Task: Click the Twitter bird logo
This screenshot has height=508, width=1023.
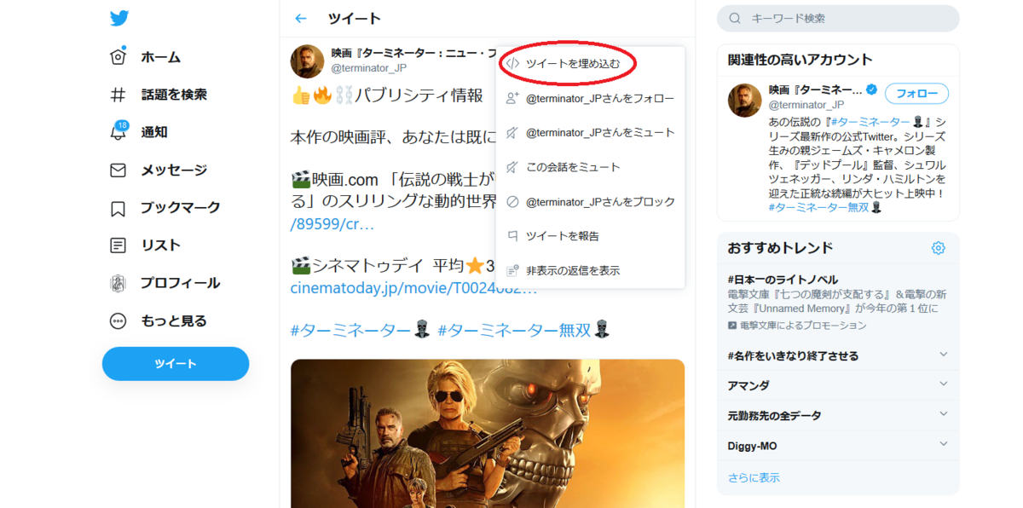Action: click(x=120, y=18)
